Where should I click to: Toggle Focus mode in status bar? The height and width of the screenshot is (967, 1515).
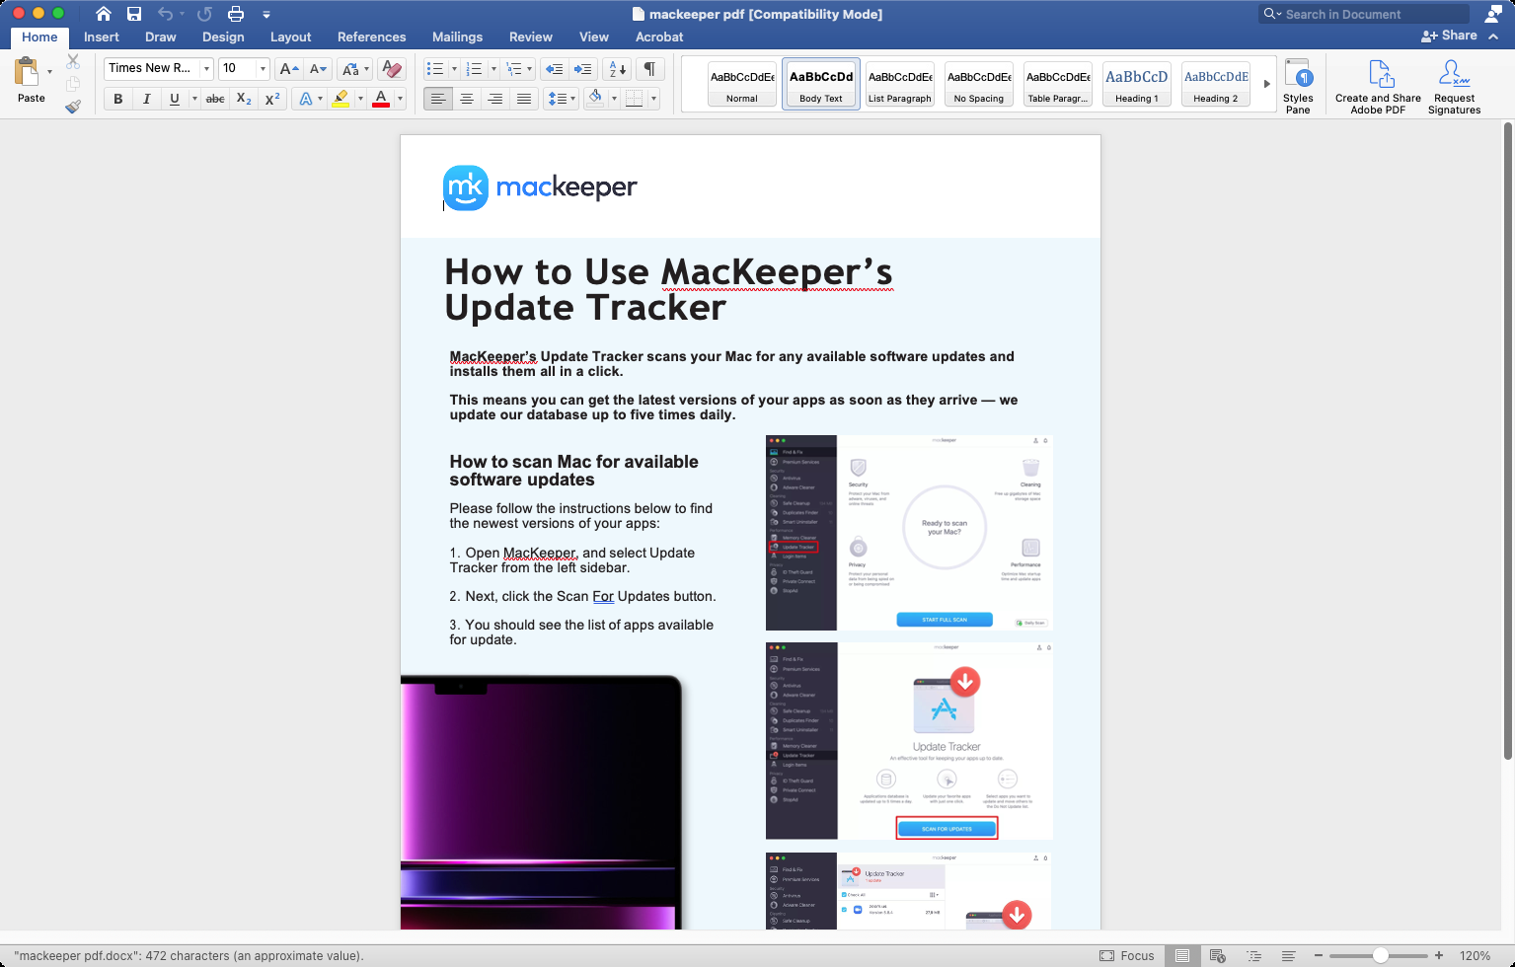pos(1126,955)
